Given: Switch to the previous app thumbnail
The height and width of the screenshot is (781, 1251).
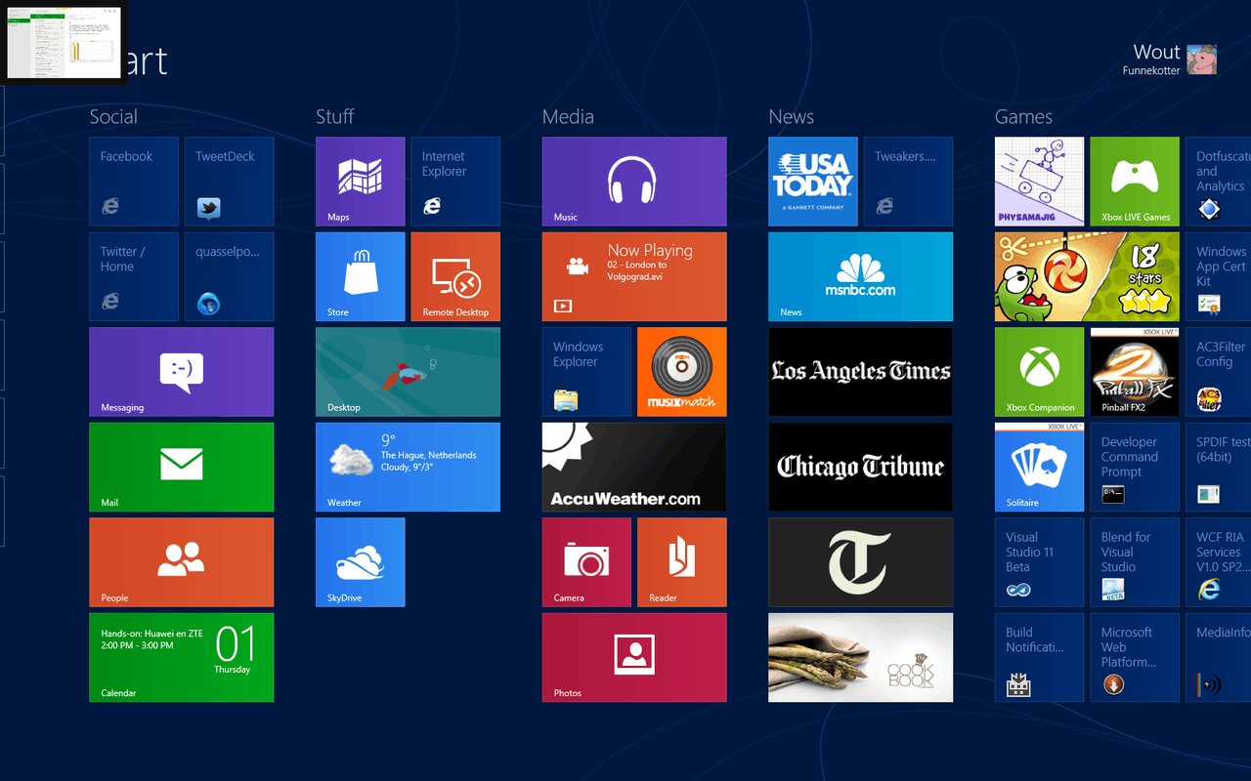Looking at the screenshot, I should click(64, 42).
